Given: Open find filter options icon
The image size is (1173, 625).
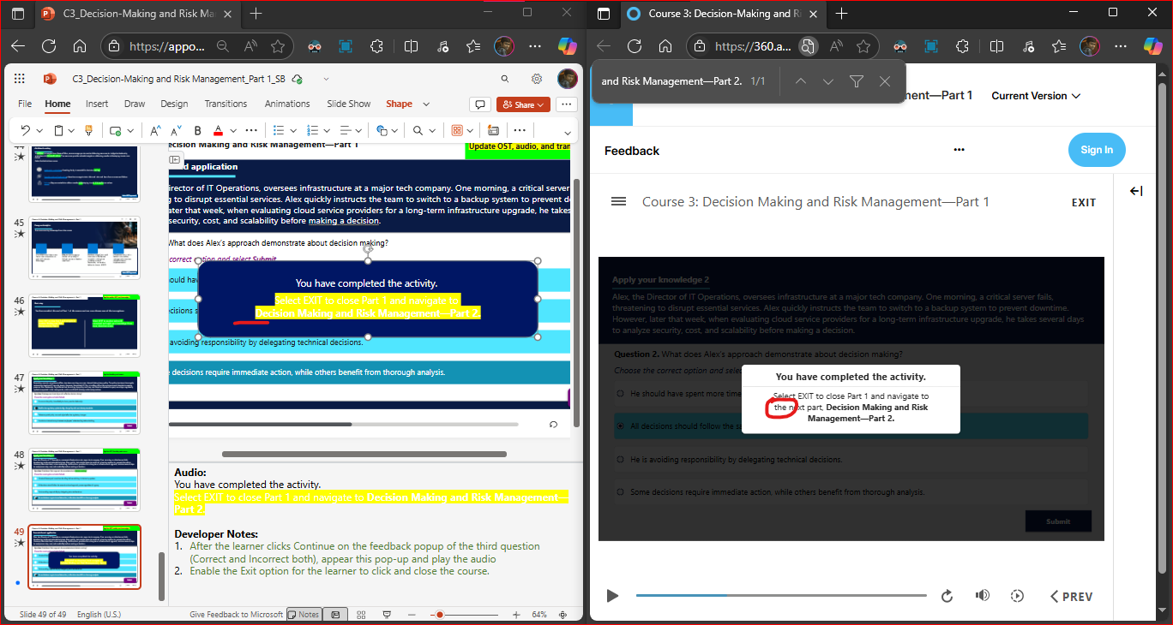Looking at the screenshot, I should [x=856, y=81].
